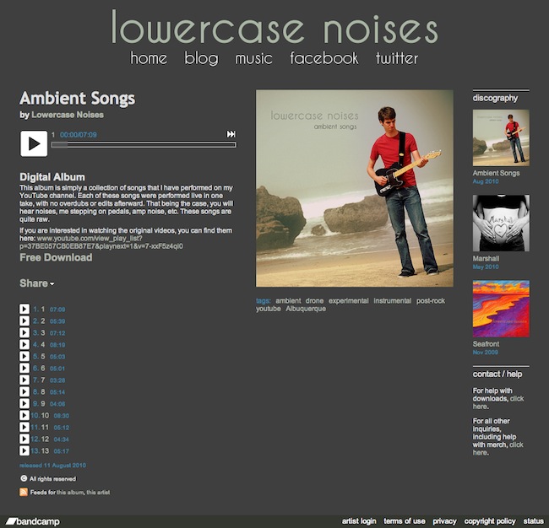Play track 8 from the track list
This screenshot has height=528, width=549.
(24, 391)
